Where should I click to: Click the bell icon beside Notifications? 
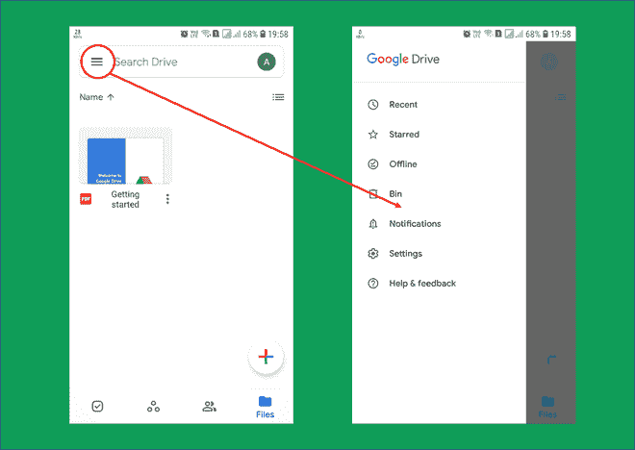(x=373, y=224)
